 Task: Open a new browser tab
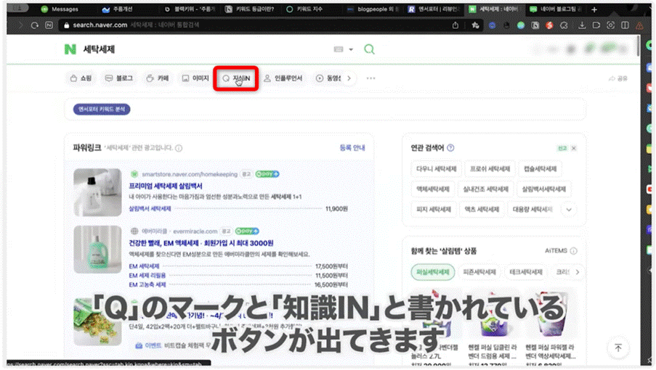[x=594, y=9]
